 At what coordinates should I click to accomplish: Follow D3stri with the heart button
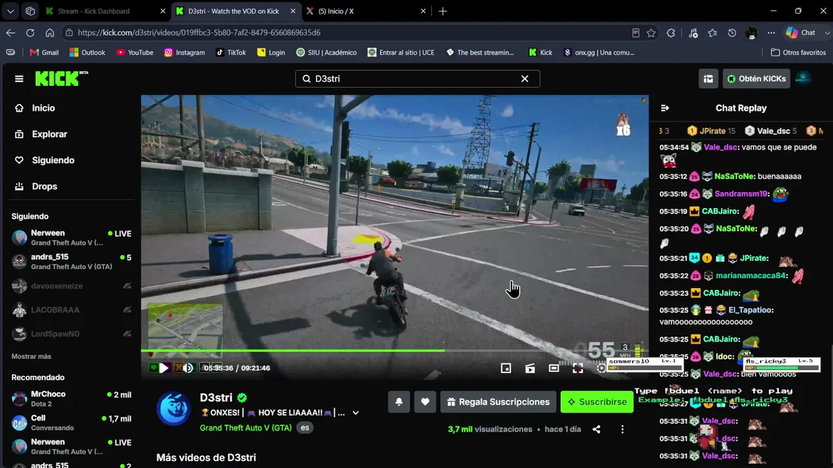tap(425, 402)
